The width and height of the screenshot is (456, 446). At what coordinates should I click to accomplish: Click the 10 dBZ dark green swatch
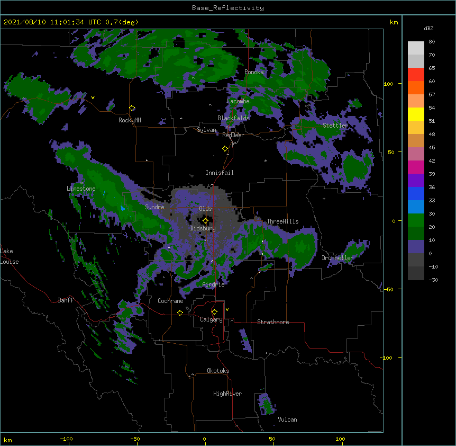point(416,233)
